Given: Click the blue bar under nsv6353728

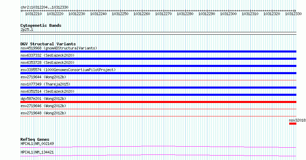Looking at the screenshot, I should [158, 66].
